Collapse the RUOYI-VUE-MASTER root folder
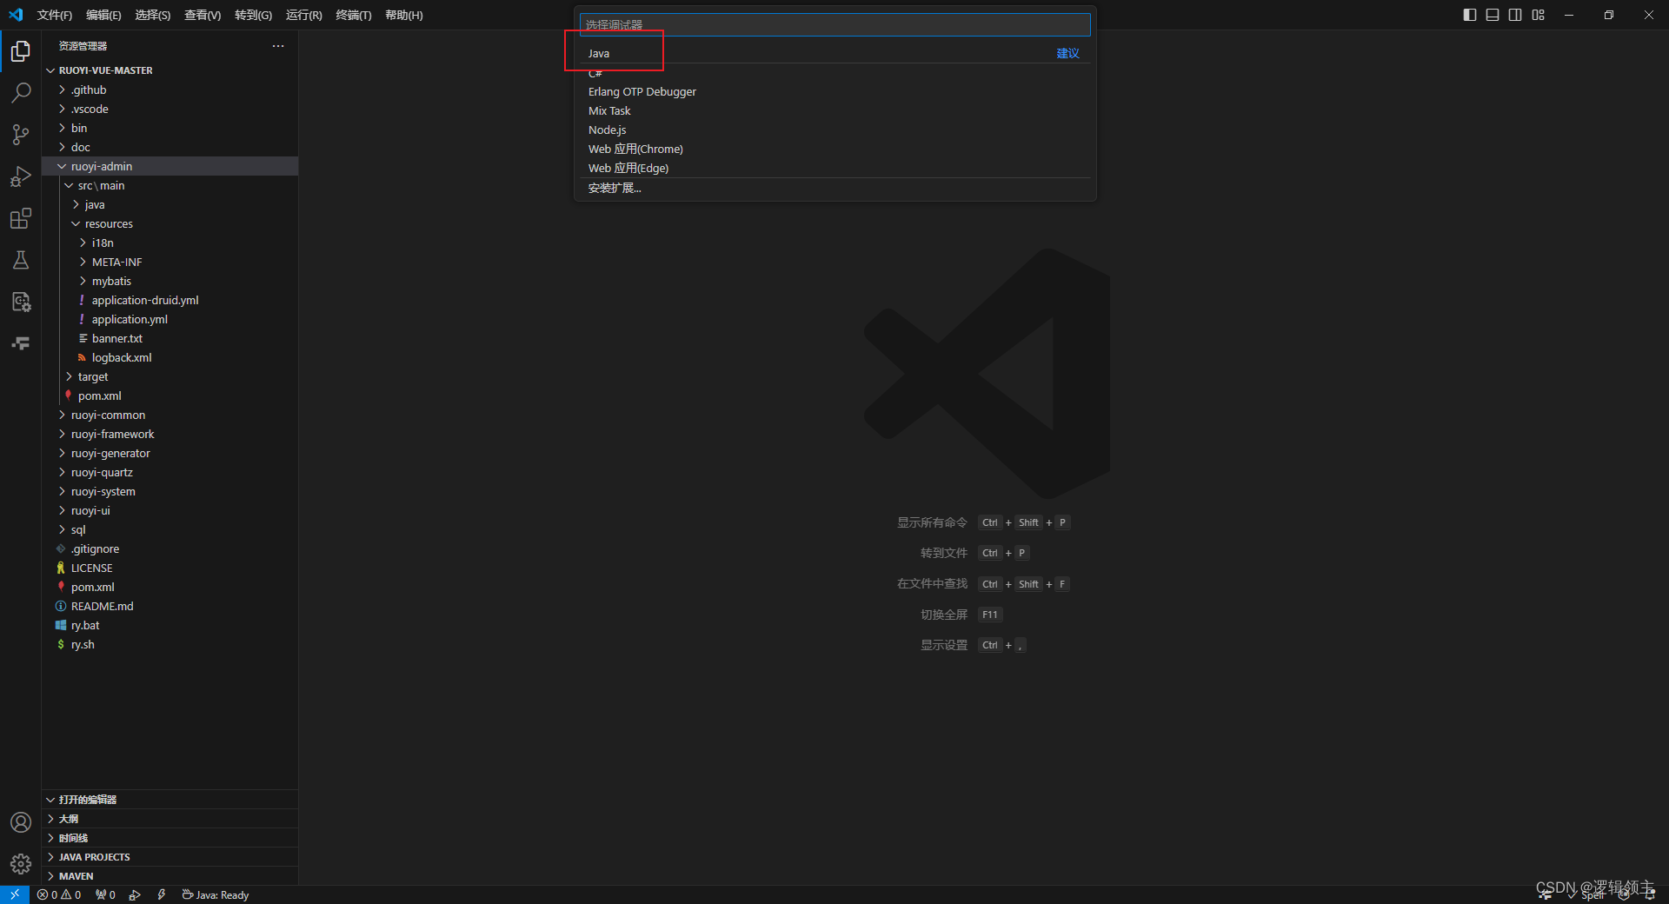Viewport: 1669px width, 904px height. 170,70
